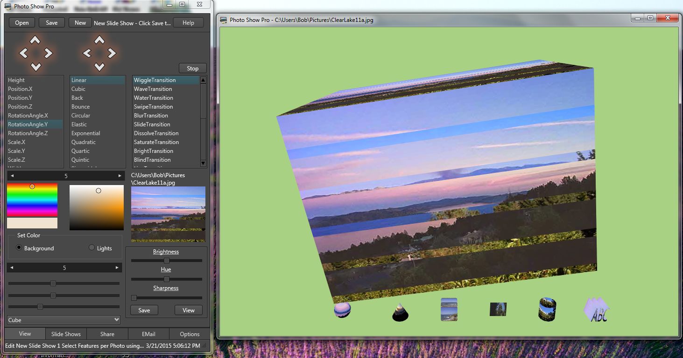Click left arrow of lower number stepper
Image resolution: width=683 pixels, height=358 pixels.
coord(12,268)
